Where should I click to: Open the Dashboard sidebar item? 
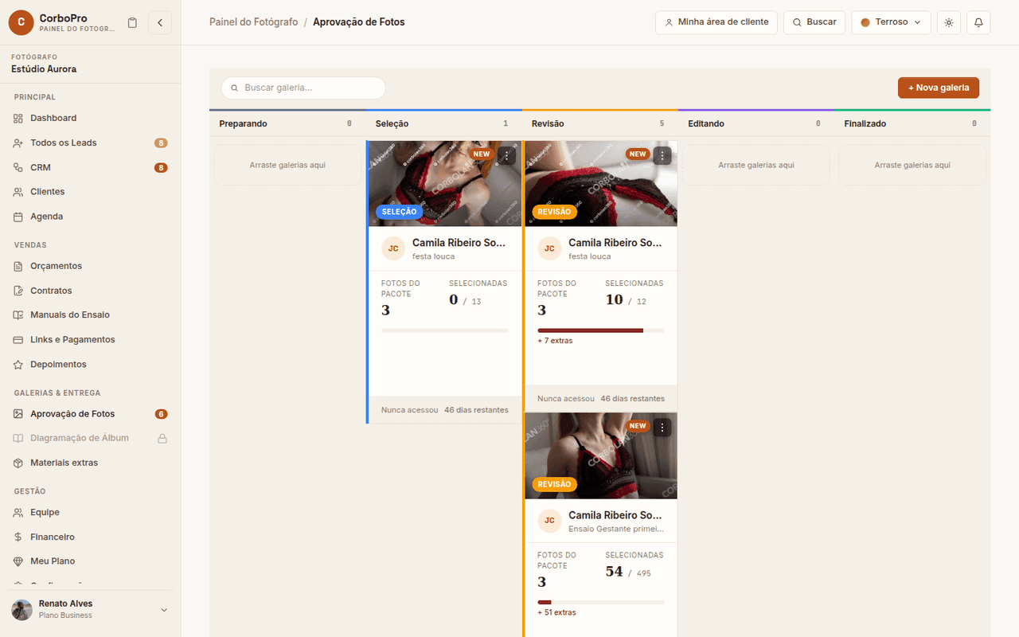click(90, 118)
